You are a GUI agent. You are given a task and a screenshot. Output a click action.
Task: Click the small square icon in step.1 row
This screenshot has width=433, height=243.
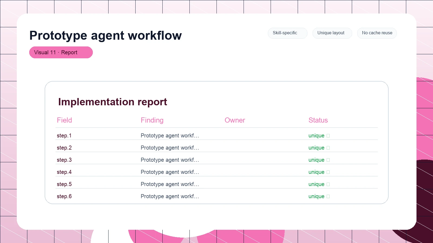point(328,136)
